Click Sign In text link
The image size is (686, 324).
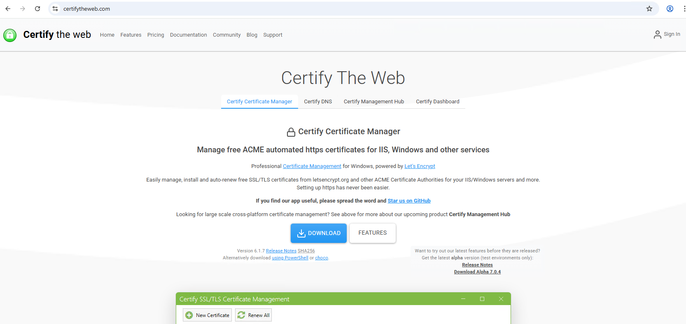pos(672,34)
